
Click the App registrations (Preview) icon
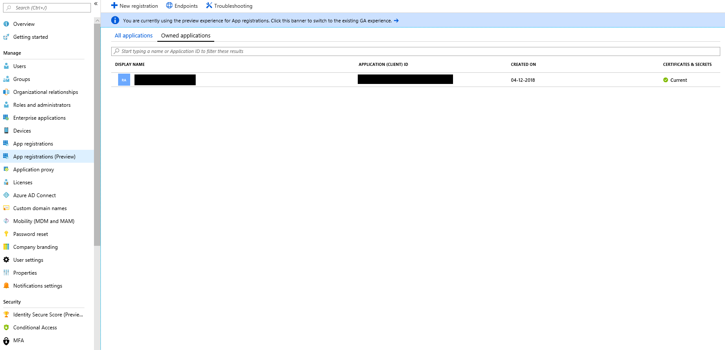pos(6,156)
